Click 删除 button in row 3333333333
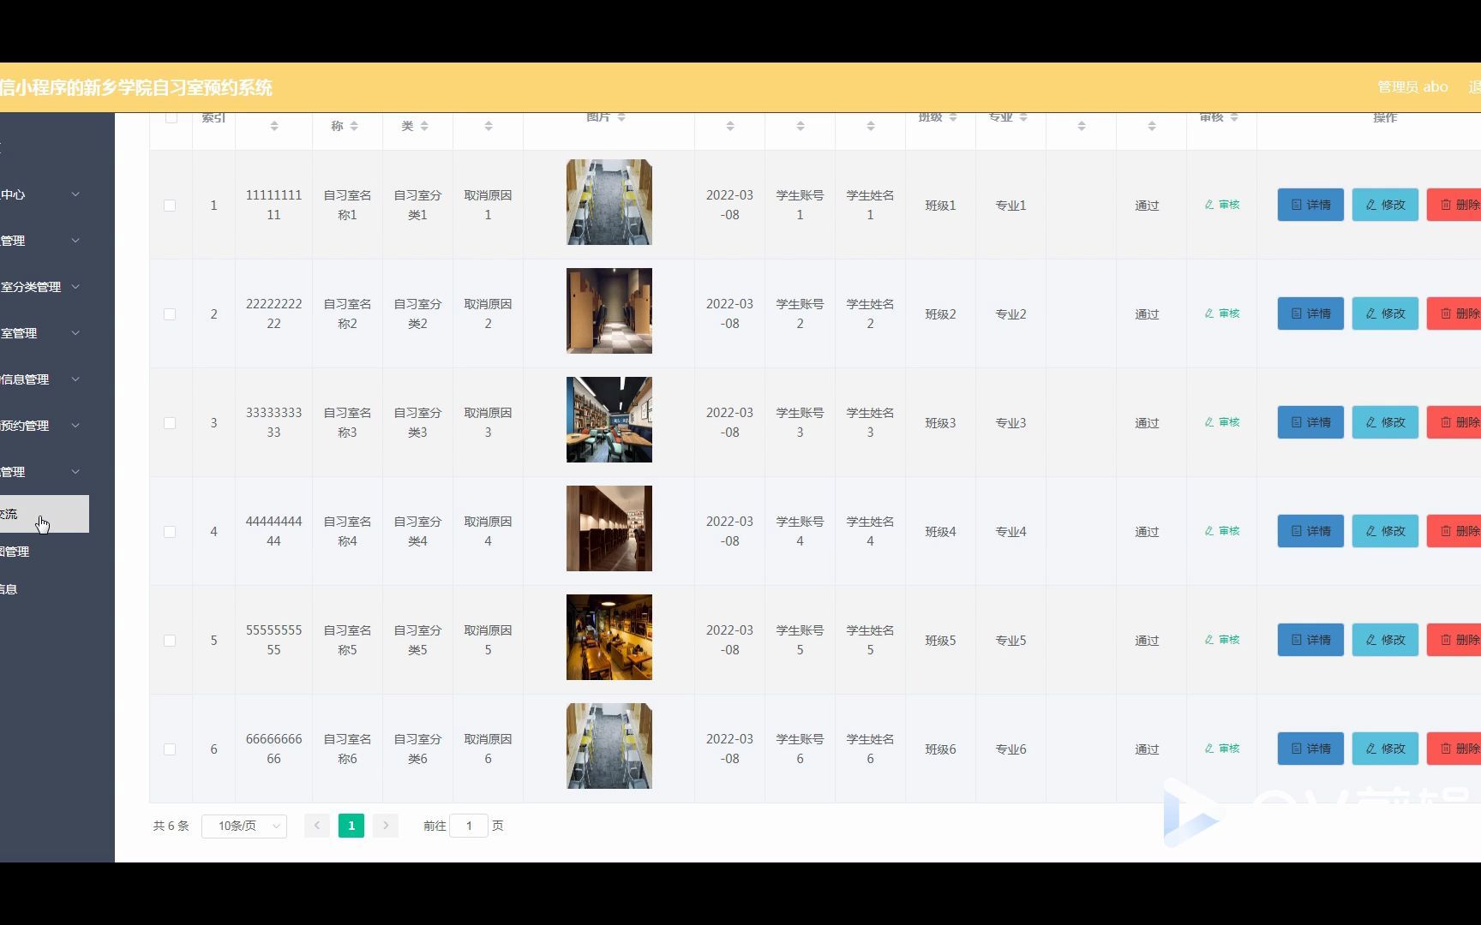This screenshot has height=925, width=1481. coord(1454,422)
